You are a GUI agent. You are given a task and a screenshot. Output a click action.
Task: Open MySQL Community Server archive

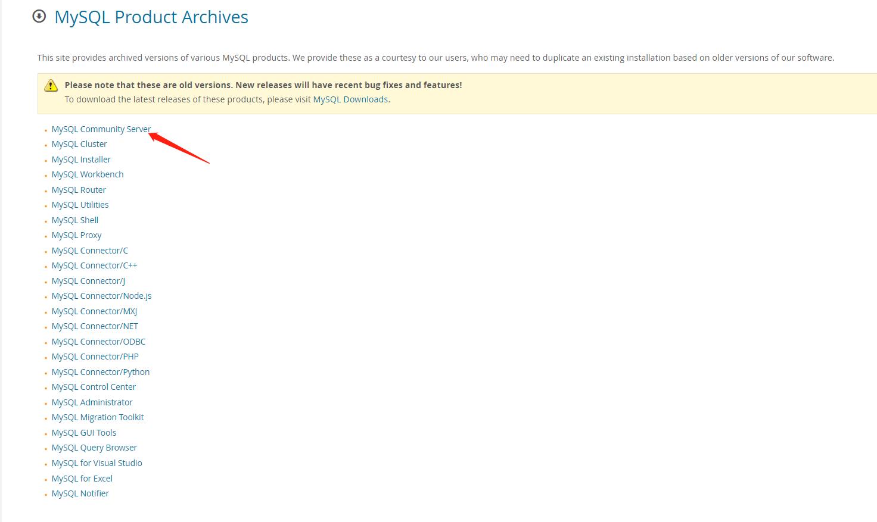click(101, 129)
